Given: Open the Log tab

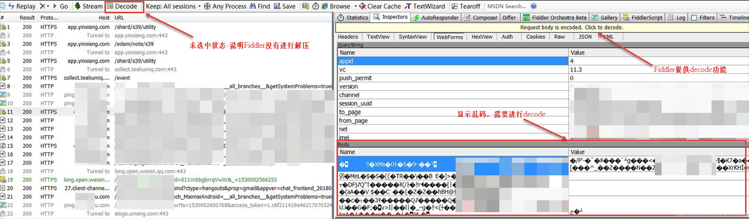Looking at the screenshot, I should [677, 17].
